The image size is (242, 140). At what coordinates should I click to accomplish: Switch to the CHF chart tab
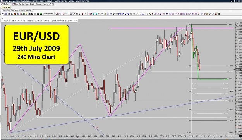click(13, 10)
